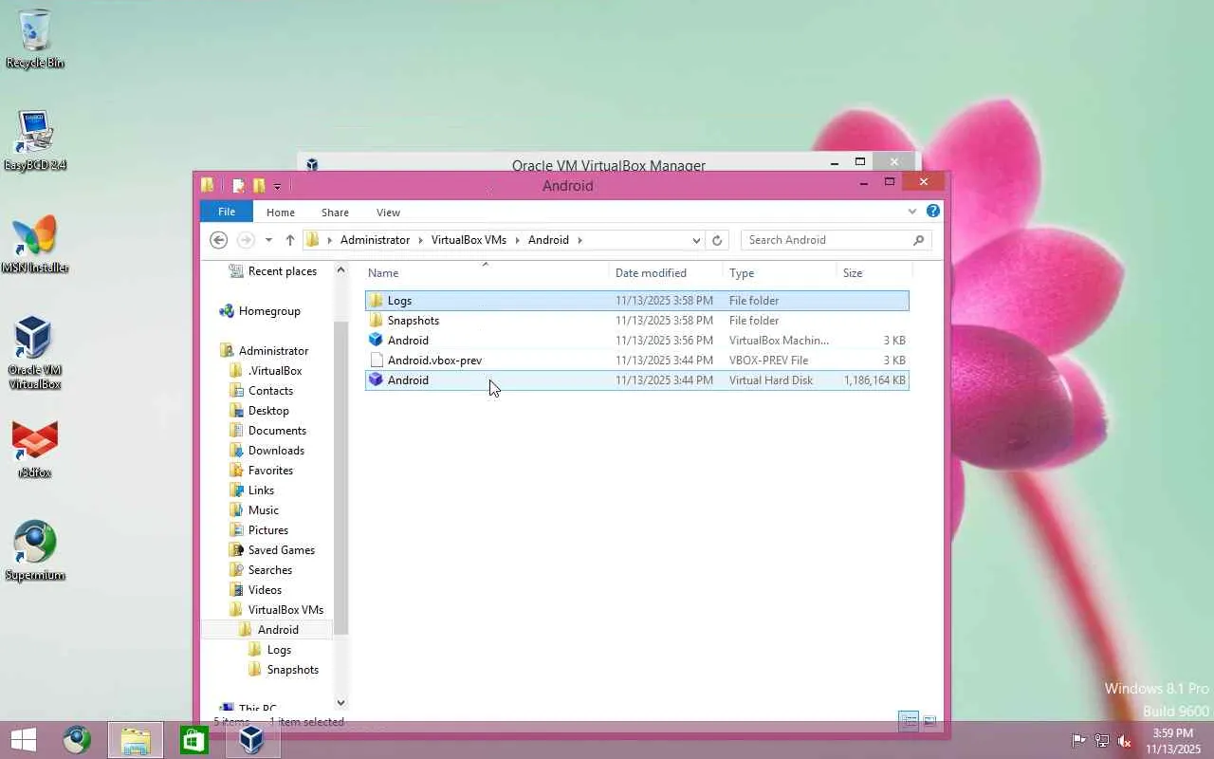Click the navigation pane scroll up arrow
This screenshot has height=759, width=1214.
click(340, 270)
